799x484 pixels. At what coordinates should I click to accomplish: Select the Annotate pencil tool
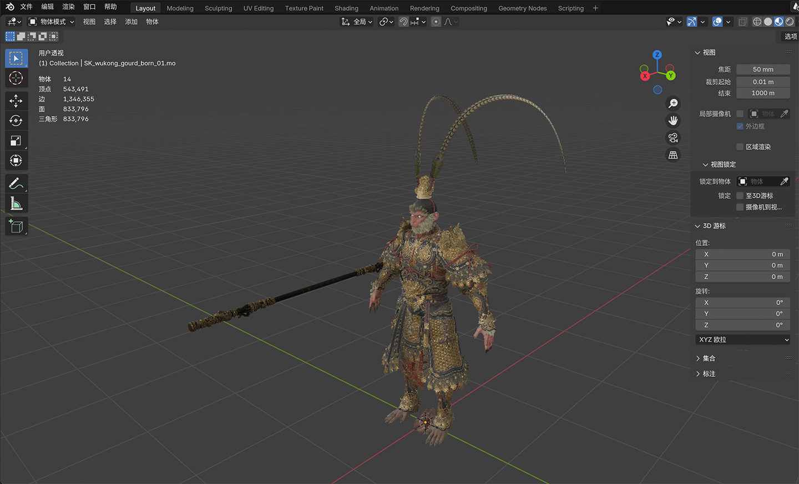(16, 183)
